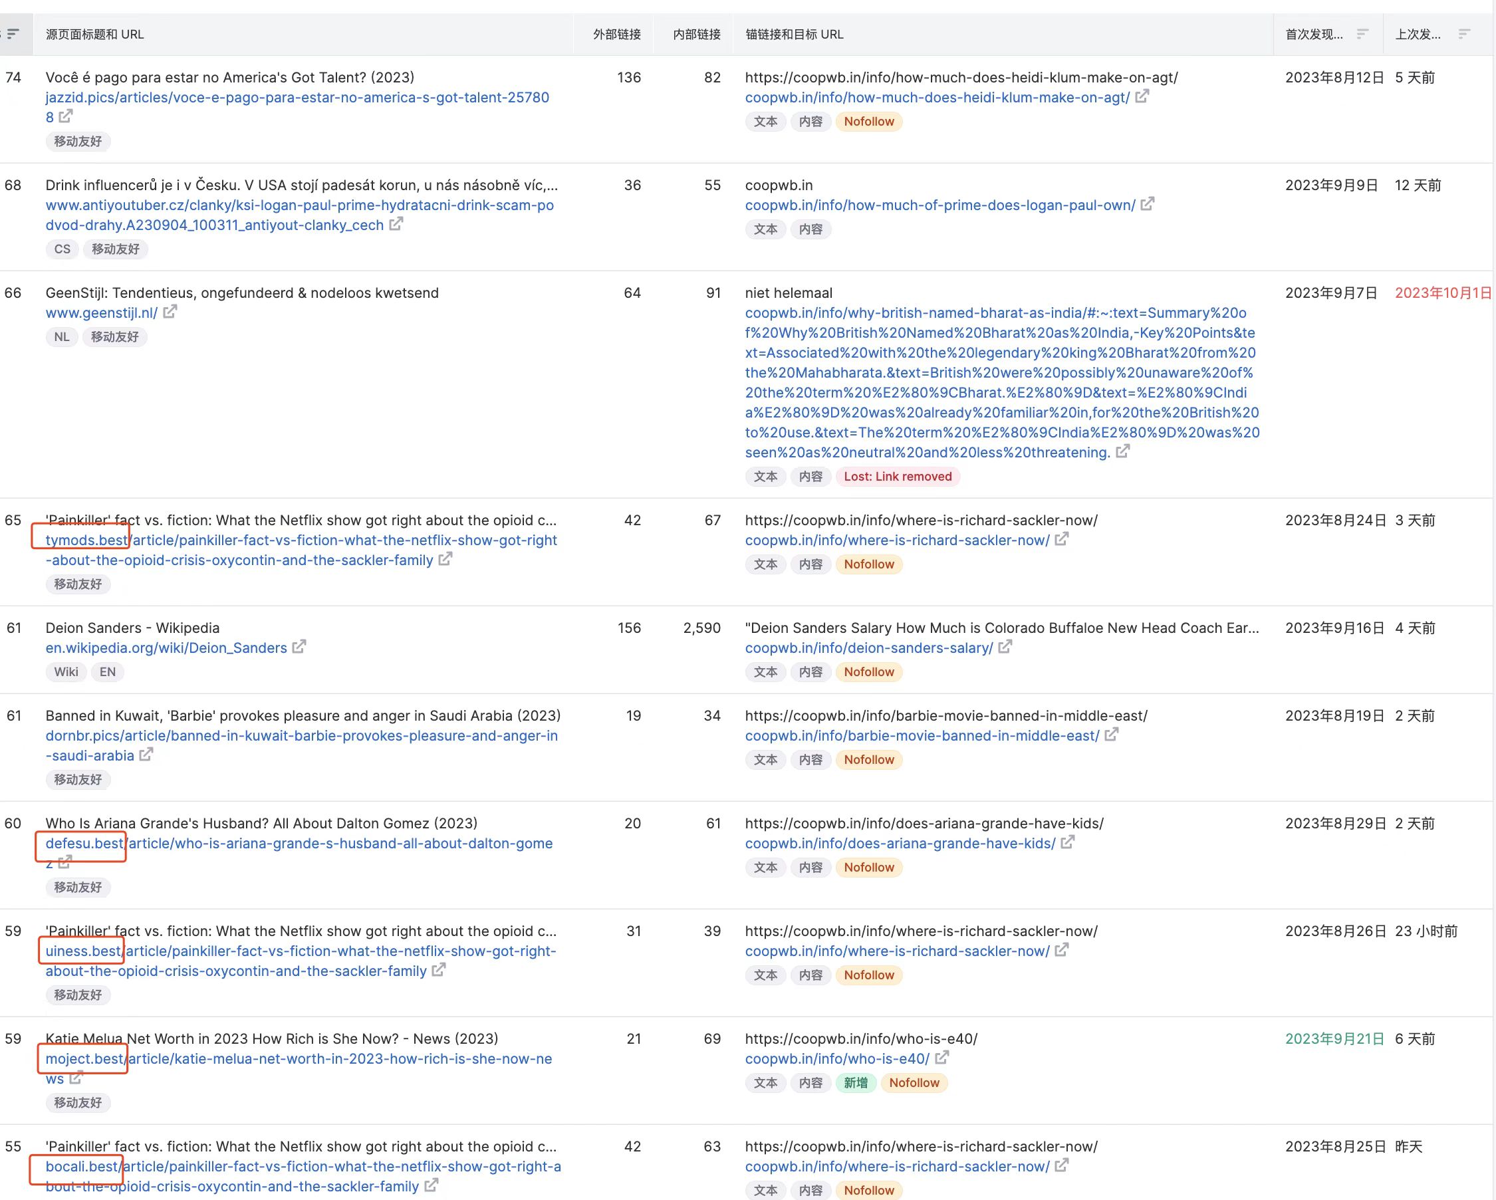Sort by the 上次发现 column sort icon
The width and height of the screenshot is (1496, 1200).
tap(1464, 33)
